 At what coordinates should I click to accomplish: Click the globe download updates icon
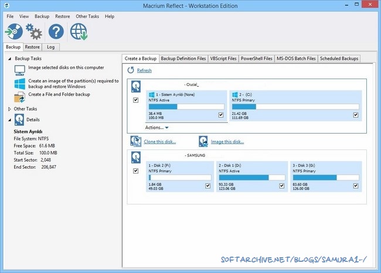click(79, 32)
